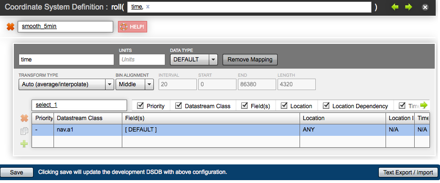Screen dimensions: 440x183
Task: Remove the time tag with small x
Action: click(148, 7)
